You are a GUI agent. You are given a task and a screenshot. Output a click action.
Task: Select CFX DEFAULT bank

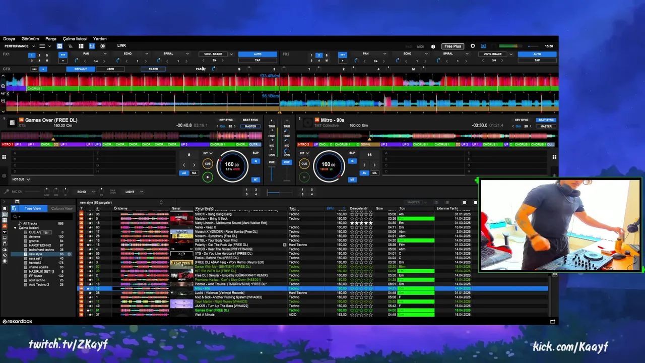[x=81, y=69]
